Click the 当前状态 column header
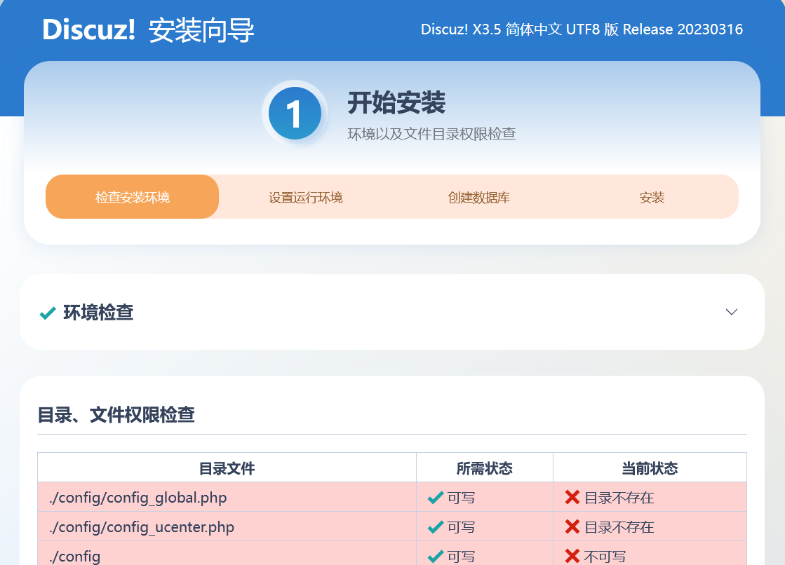This screenshot has height=565, width=785. tap(650, 468)
